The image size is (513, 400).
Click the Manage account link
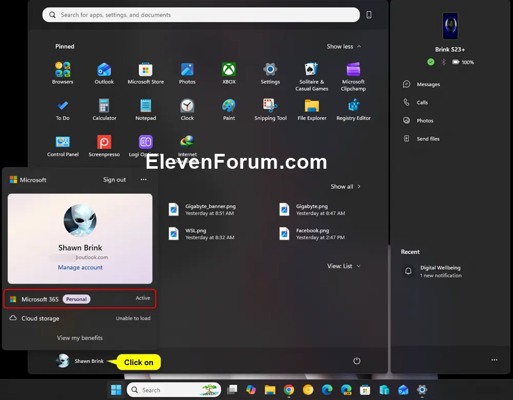pos(80,267)
